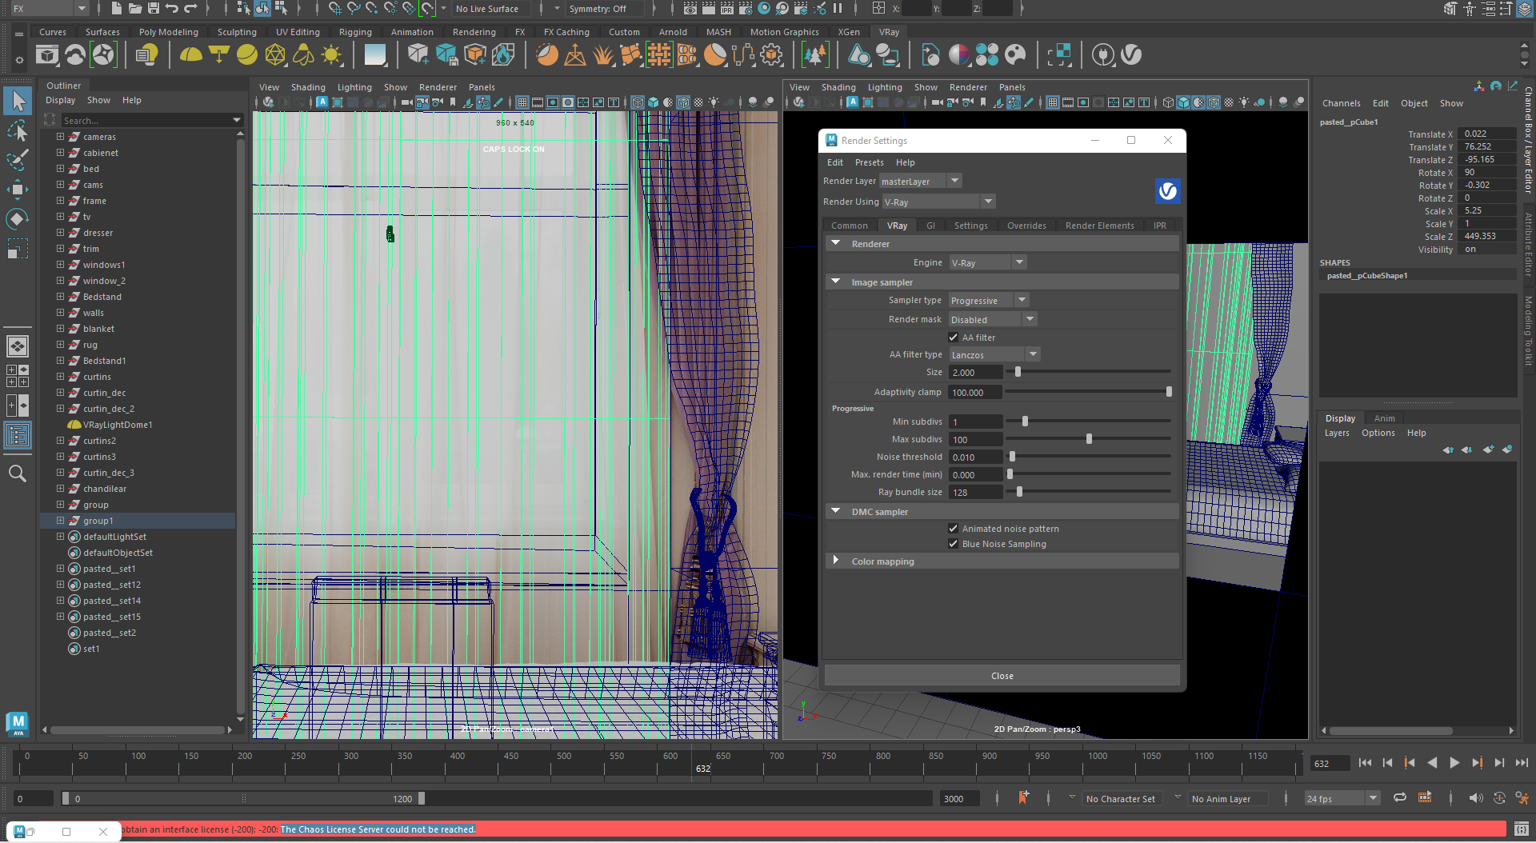Open the Presets menu in Render Settings

click(869, 162)
